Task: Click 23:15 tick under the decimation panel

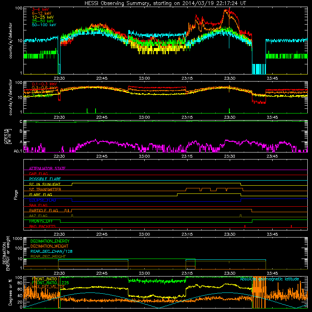Action: point(187,273)
